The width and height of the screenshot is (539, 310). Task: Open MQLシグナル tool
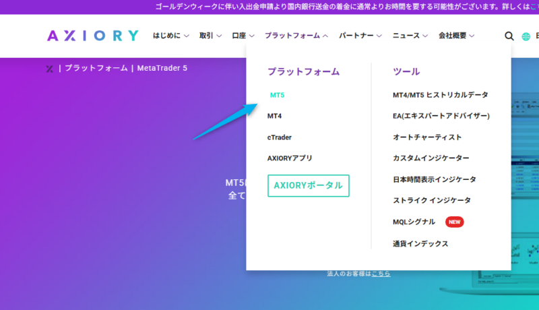click(414, 222)
